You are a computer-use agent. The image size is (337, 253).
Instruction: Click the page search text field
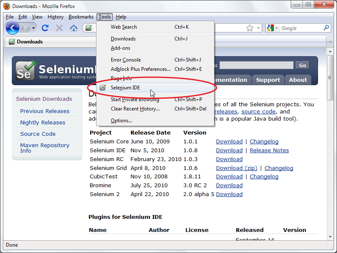pos(257,65)
